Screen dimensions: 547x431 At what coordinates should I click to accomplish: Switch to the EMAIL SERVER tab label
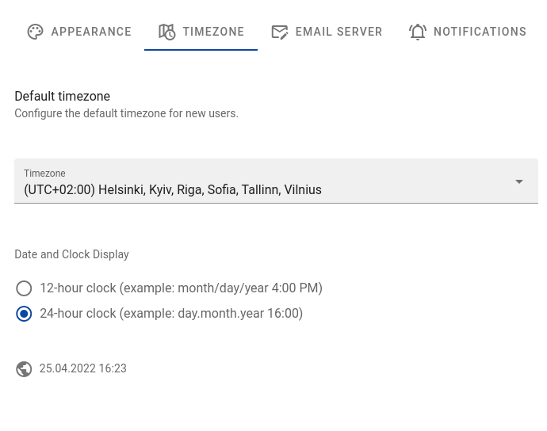[x=339, y=32]
